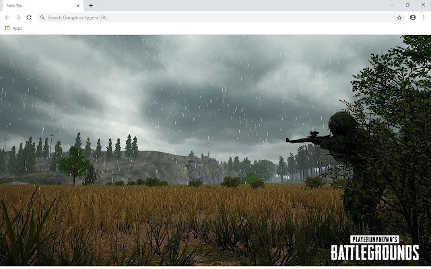Click the Apps shortcut label

[x=17, y=28]
